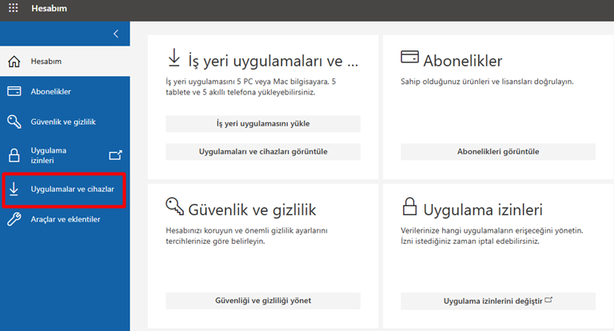This screenshot has width=614, height=331.
Task: Click the download icon on İş yeri uygulamaları card
Action: pyautogui.click(x=173, y=58)
